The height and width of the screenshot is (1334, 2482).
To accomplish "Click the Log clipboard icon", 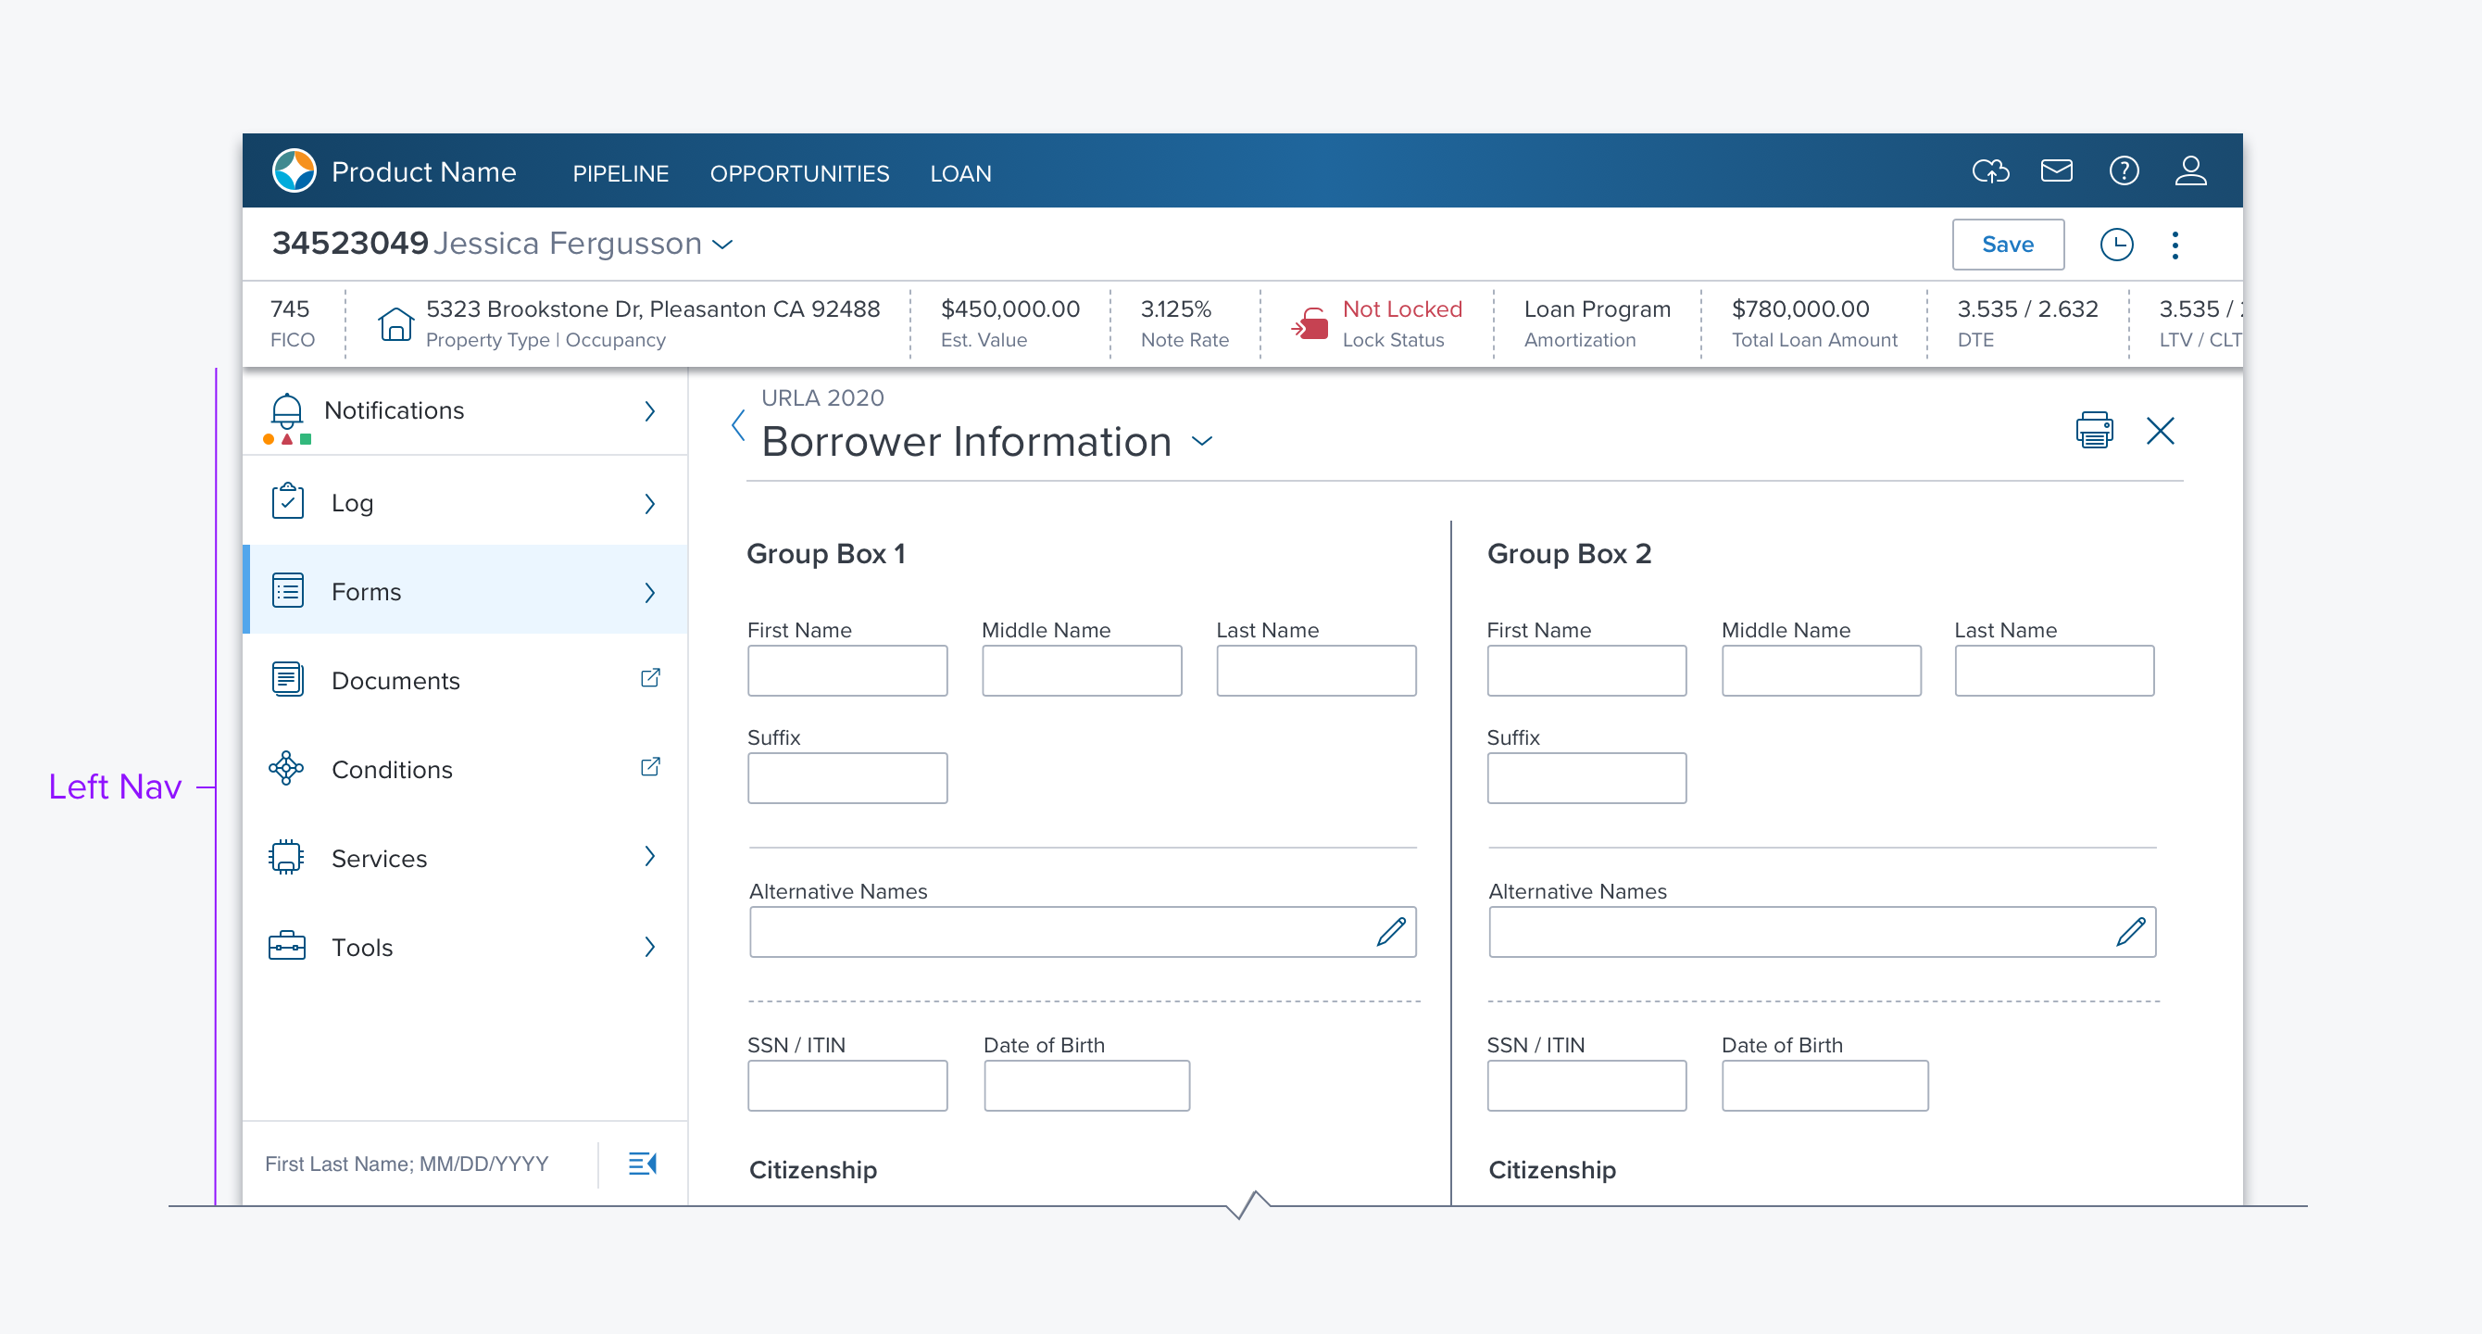I will point(287,502).
